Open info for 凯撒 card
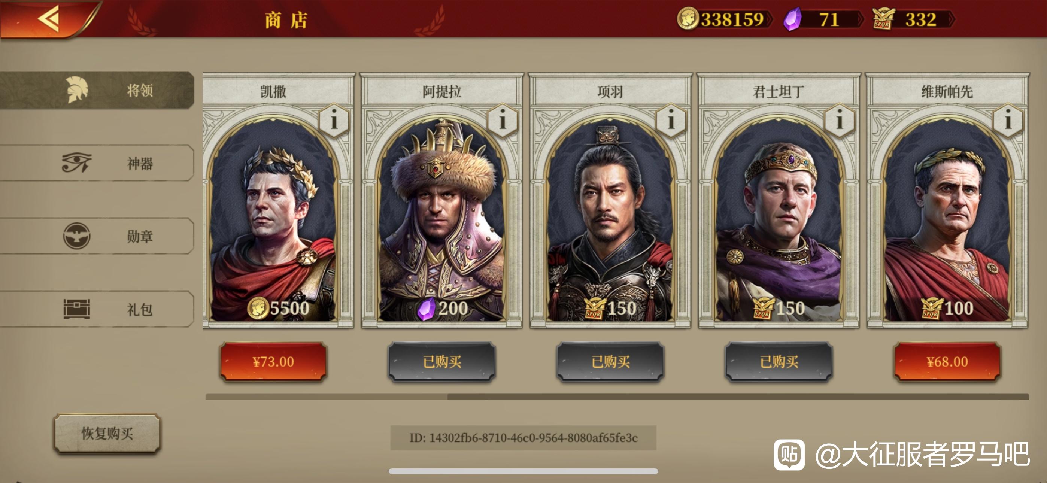The image size is (1047, 483). coord(334,121)
